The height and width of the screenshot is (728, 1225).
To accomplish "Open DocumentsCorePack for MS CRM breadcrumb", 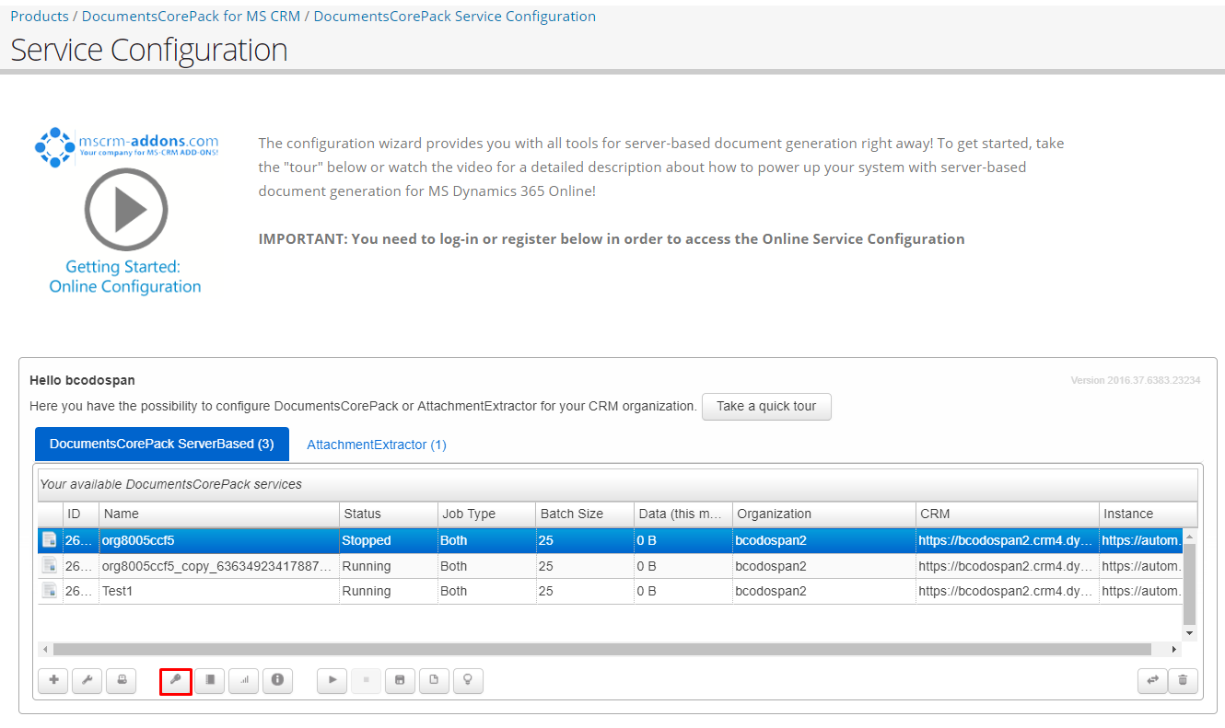I will pos(191,17).
